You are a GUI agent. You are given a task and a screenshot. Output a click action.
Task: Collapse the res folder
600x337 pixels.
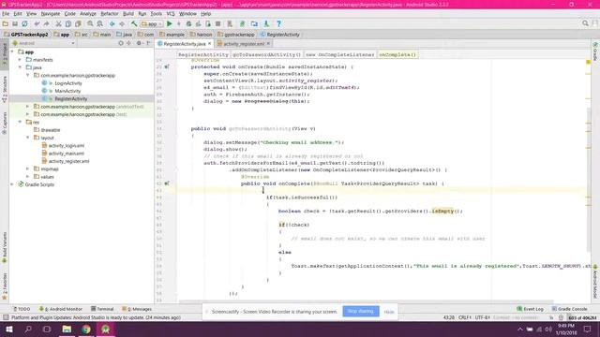click(21, 122)
